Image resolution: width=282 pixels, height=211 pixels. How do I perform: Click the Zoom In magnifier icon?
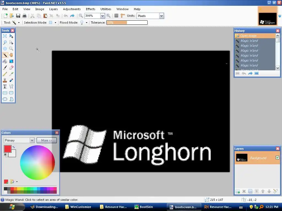[x=109, y=16]
